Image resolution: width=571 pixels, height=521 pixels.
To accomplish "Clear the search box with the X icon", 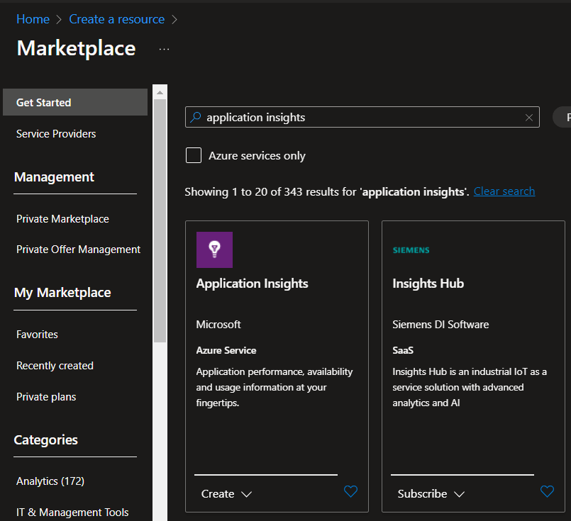I will [528, 117].
